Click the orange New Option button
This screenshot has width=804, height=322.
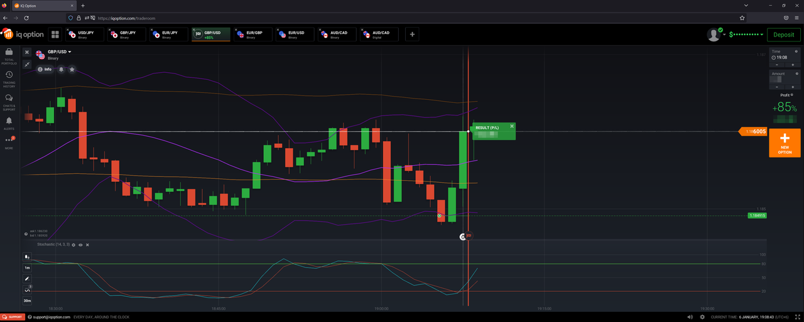[785, 142]
